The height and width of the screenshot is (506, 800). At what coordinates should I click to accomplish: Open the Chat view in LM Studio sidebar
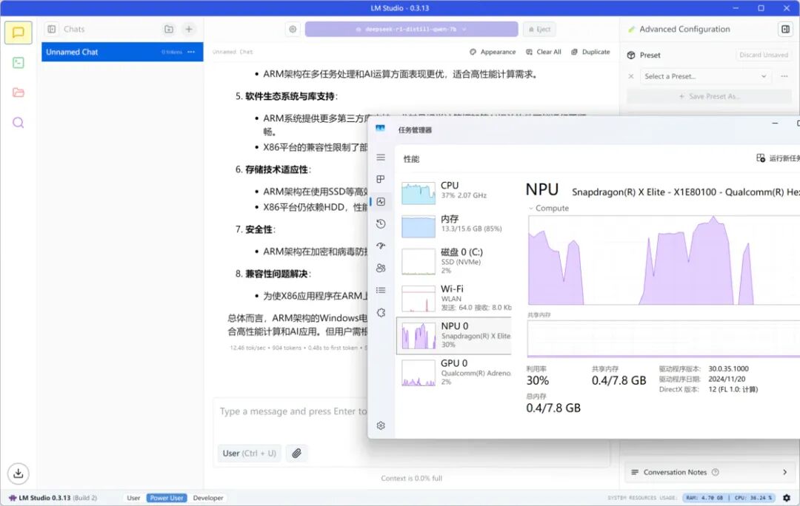[x=19, y=33]
